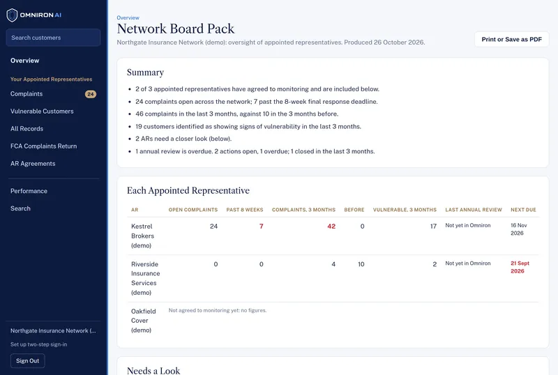Click the Each Appointed Representative heading

click(x=188, y=191)
